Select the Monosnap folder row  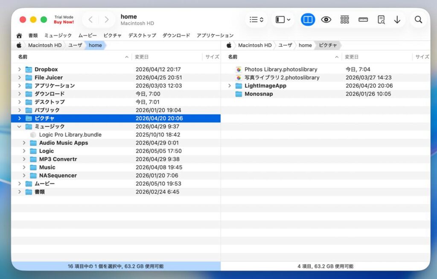(x=326, y=94)
